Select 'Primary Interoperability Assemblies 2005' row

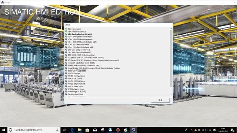click(x=83, y=65)
